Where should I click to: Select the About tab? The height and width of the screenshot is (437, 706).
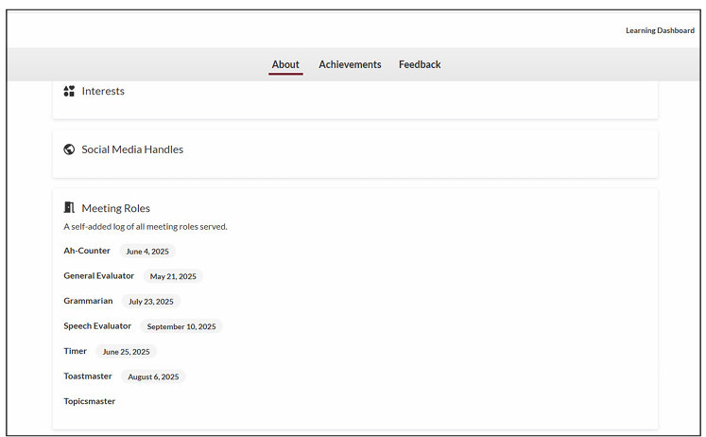point(285,64)
